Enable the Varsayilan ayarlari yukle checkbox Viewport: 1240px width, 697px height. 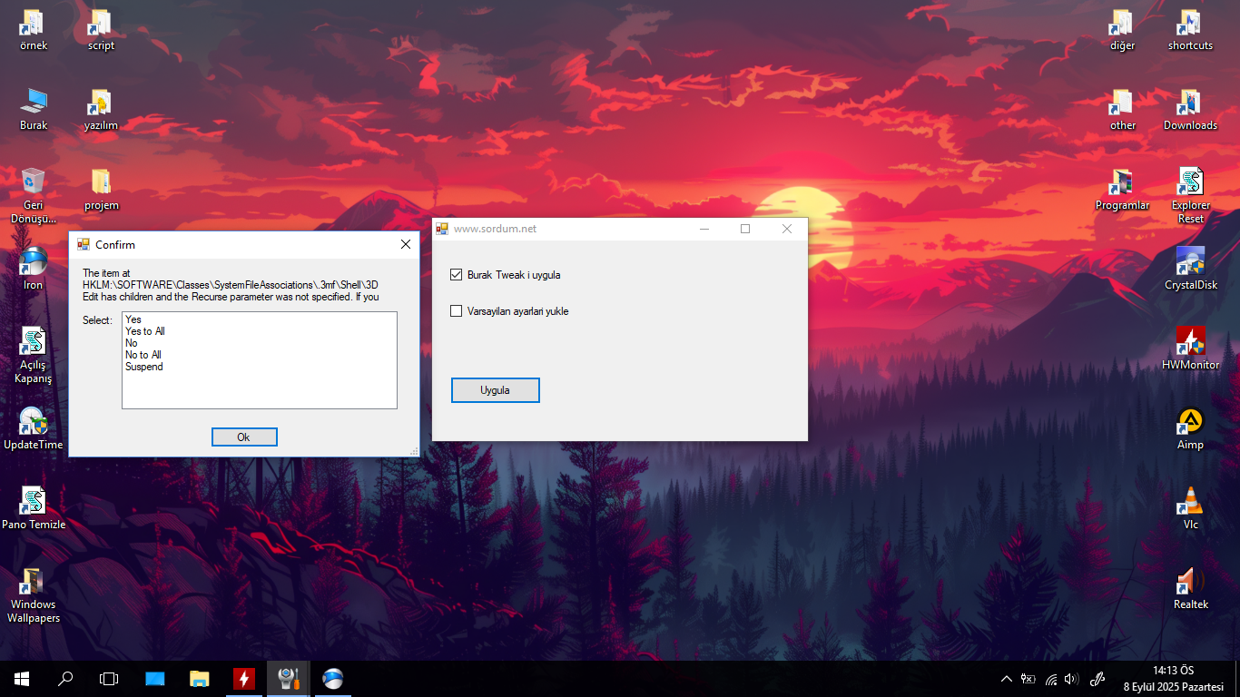(x=457, y=311)
